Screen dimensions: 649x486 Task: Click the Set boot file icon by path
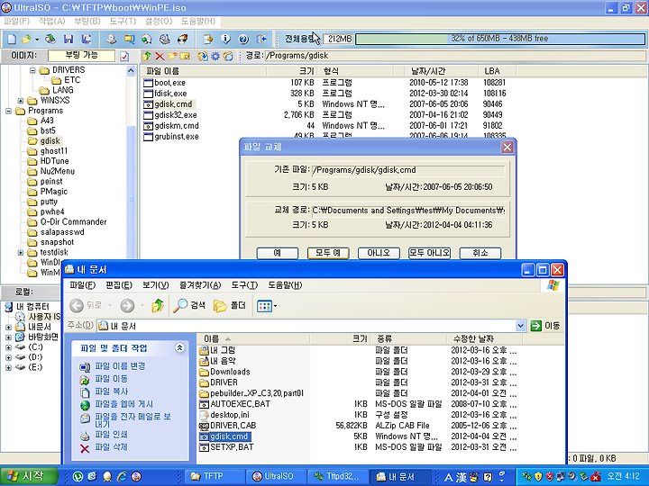coord(228,56)
